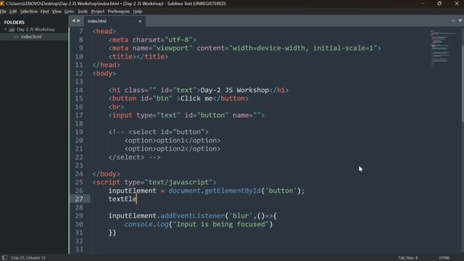464x261 pixels.
Task: Open index.html in the sidebar
Action: click(x=31, y=37)
